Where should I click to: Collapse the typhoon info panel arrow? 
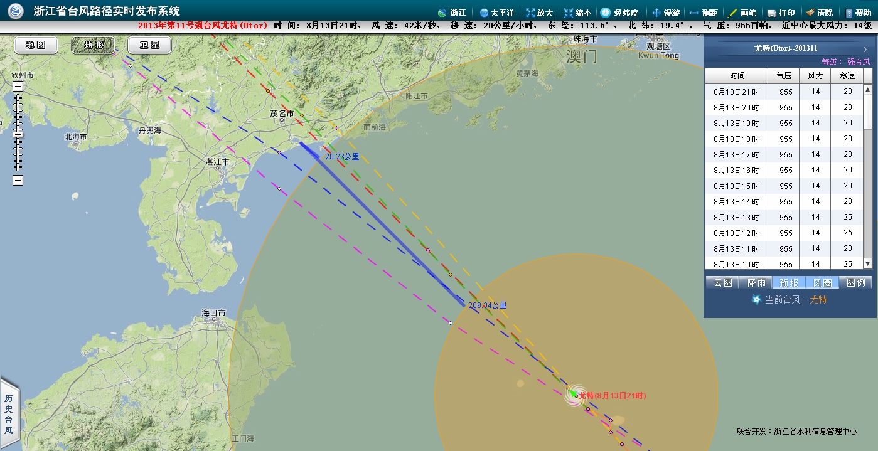[865, 48]
